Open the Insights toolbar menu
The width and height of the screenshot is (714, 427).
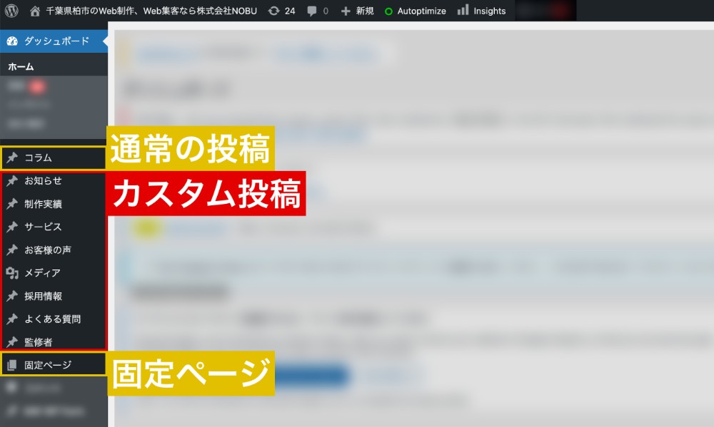point(490,11)
